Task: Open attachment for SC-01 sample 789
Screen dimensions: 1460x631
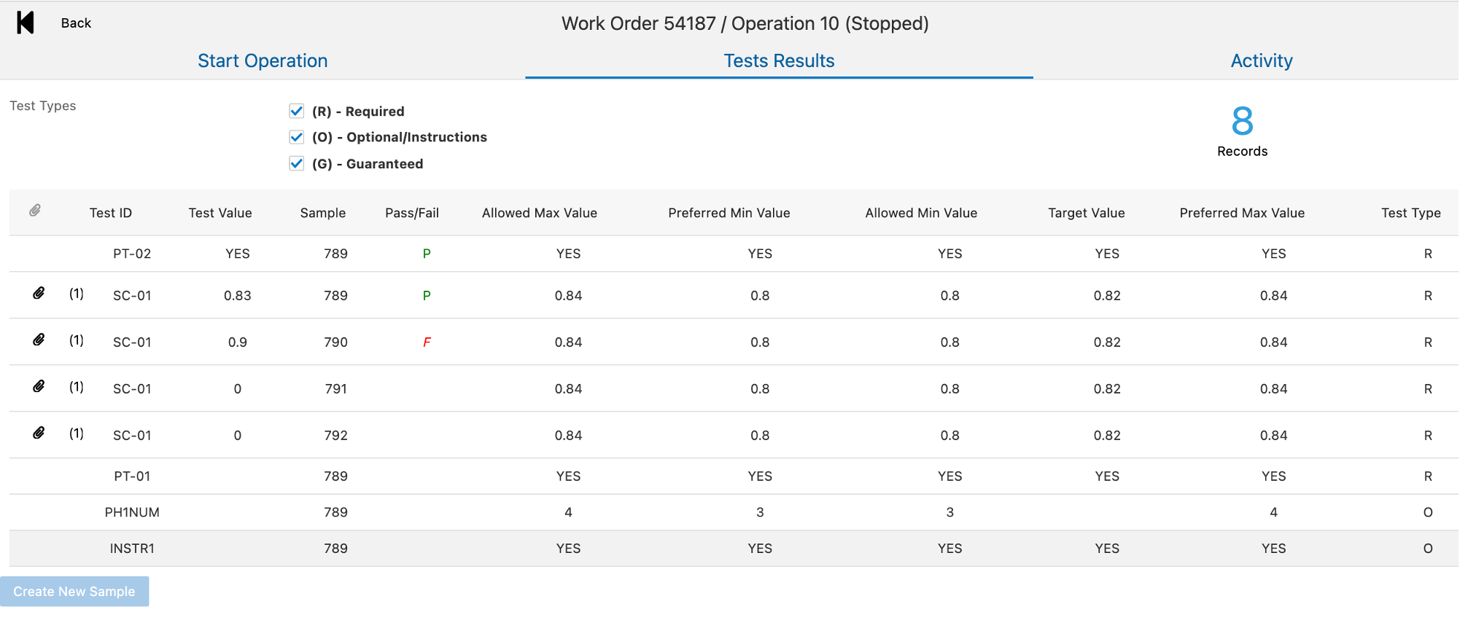Action: (39, 294)
